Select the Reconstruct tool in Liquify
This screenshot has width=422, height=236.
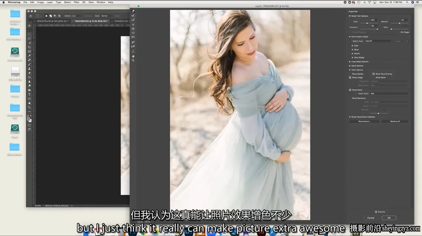click(x=133, y=15)
